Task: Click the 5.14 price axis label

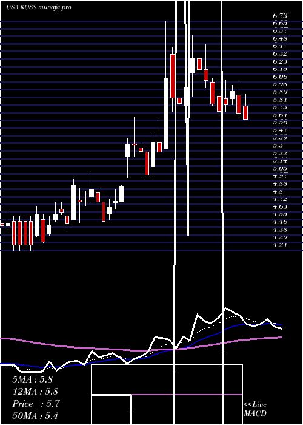Action: [x=280, y=161]
